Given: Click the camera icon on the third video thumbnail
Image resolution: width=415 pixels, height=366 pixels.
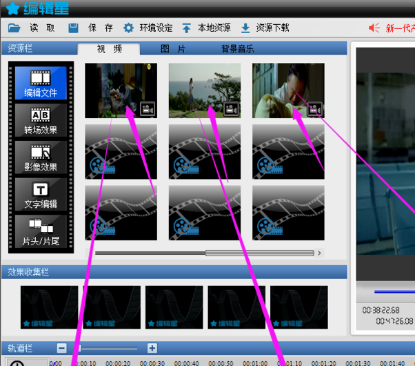Looking at the screenshot, I should tap(314, 108).
